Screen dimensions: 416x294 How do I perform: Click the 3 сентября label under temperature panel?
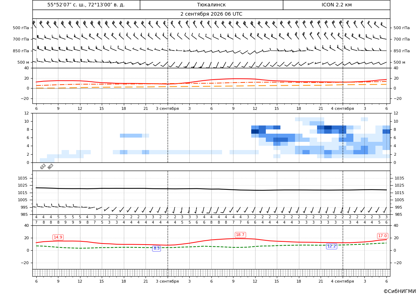[x=167, y=108]
